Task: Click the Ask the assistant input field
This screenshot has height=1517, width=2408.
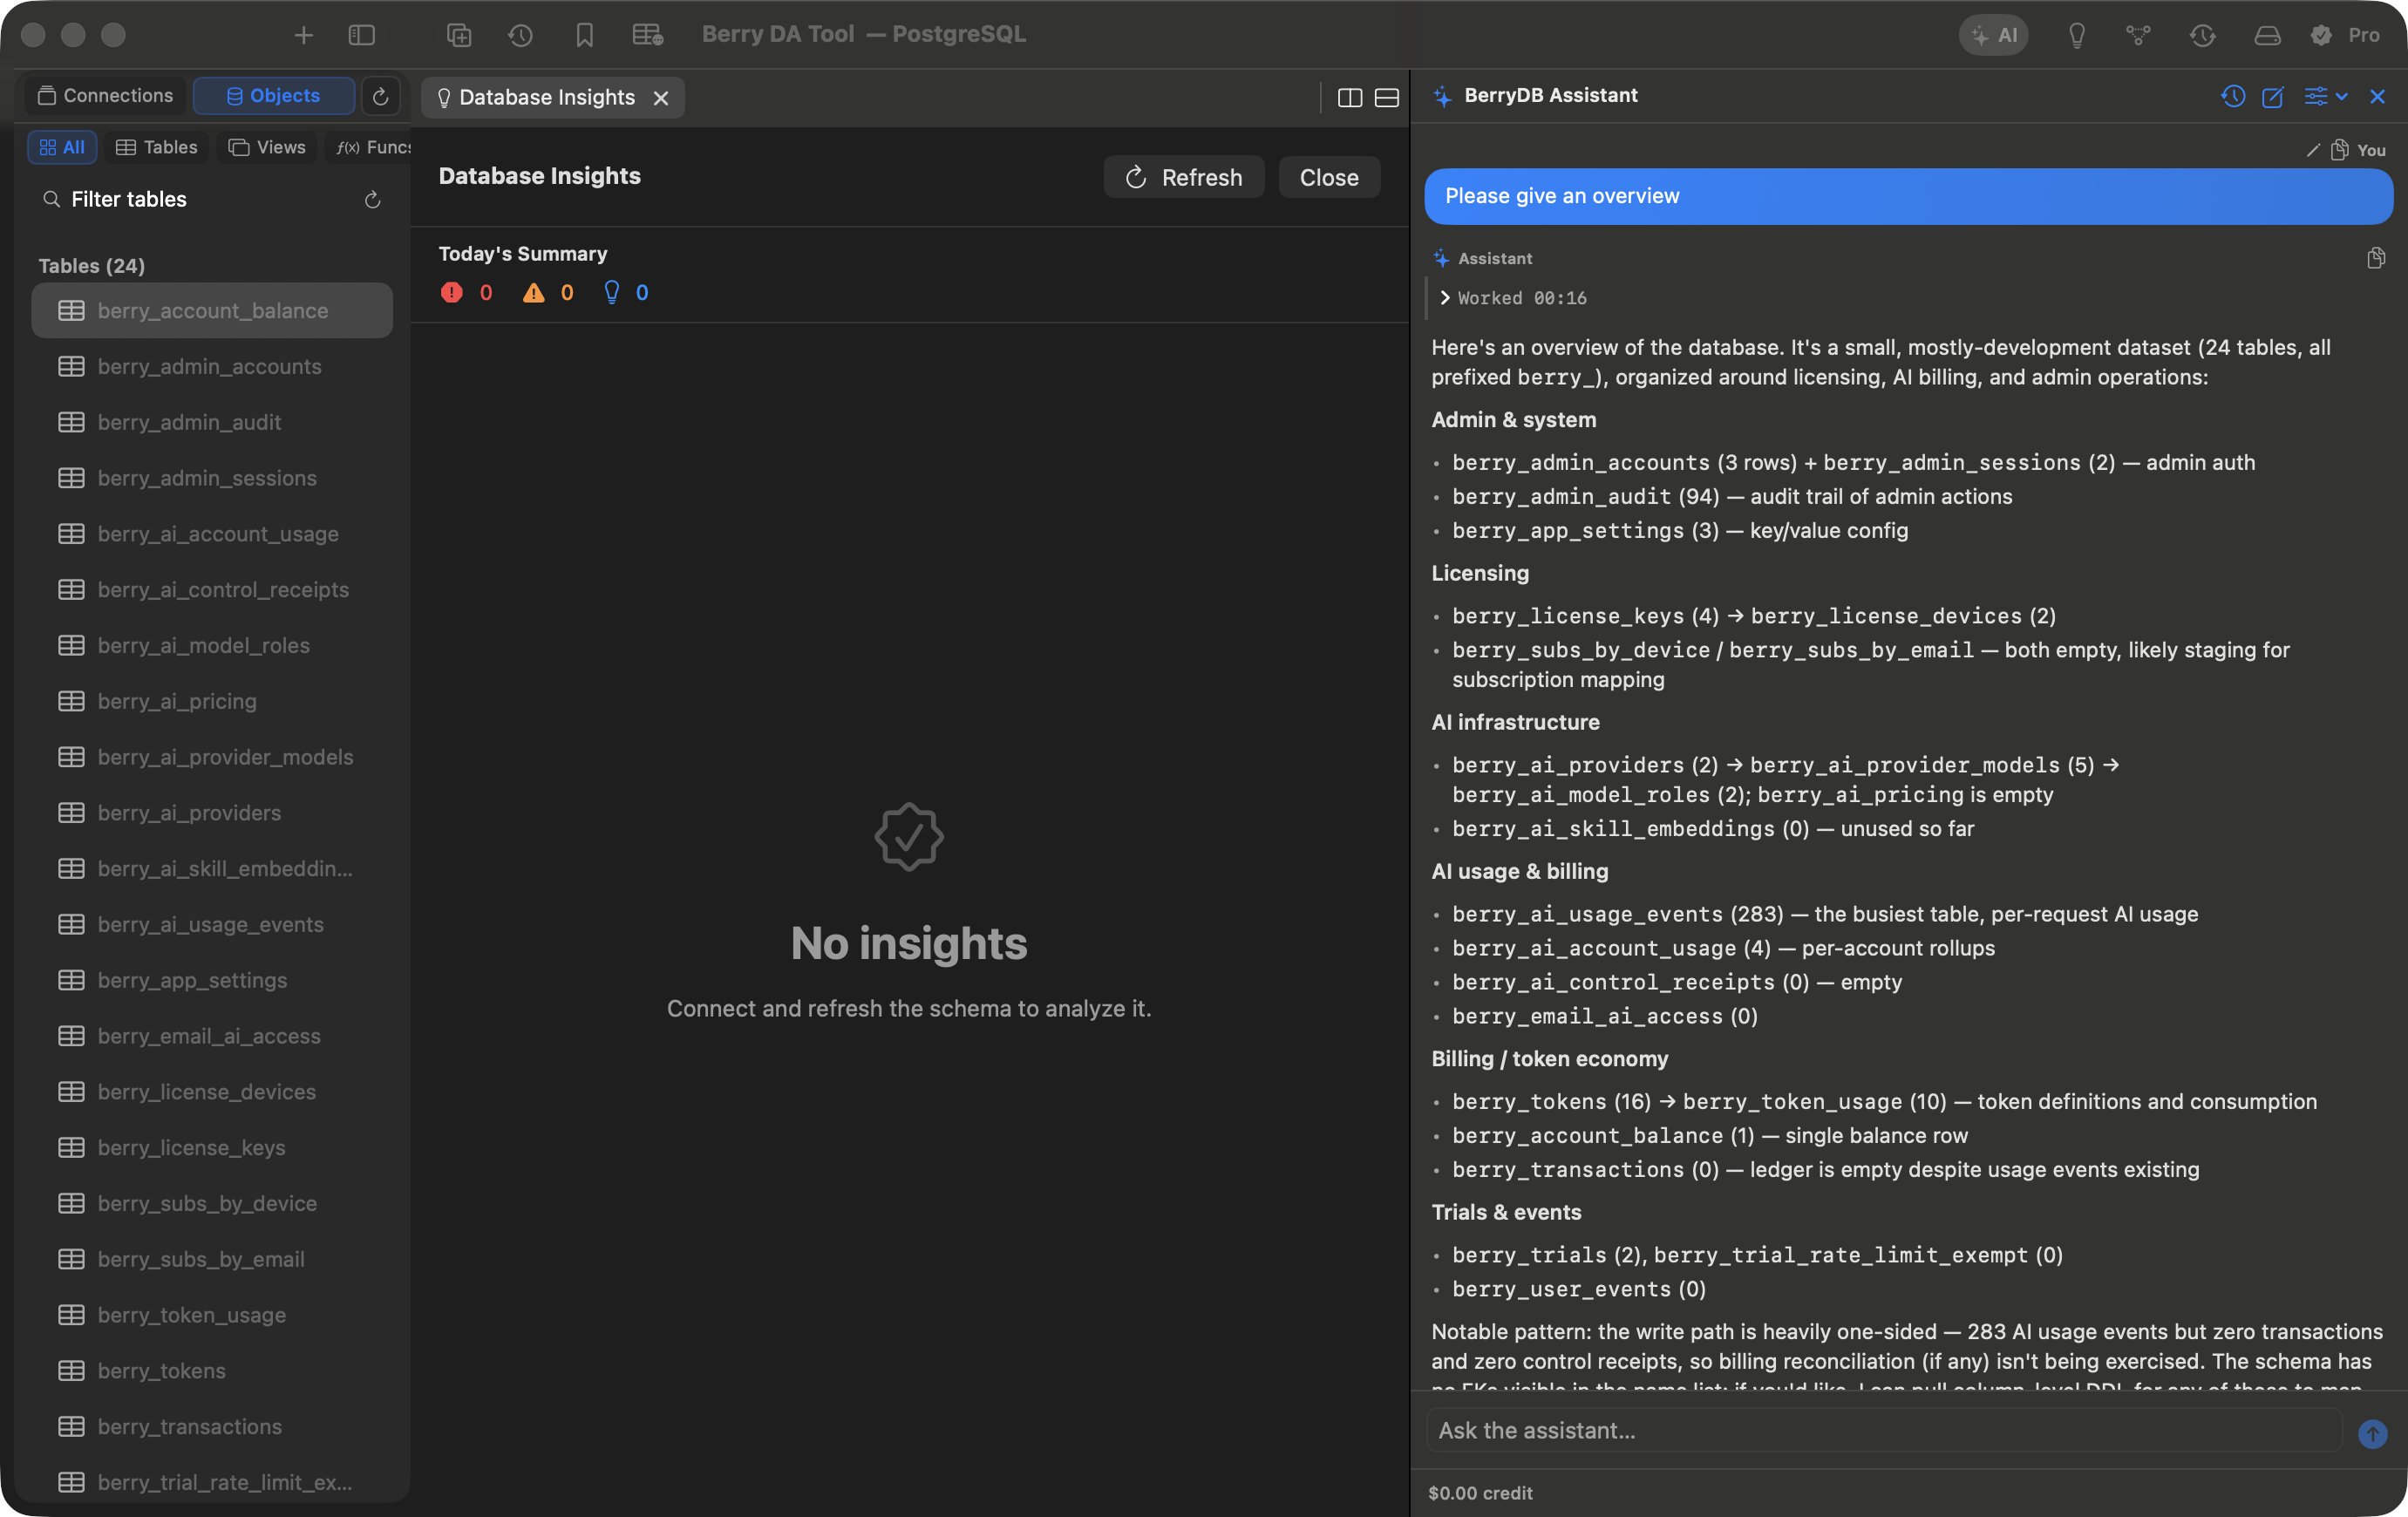Action: click(1883, 1430)
